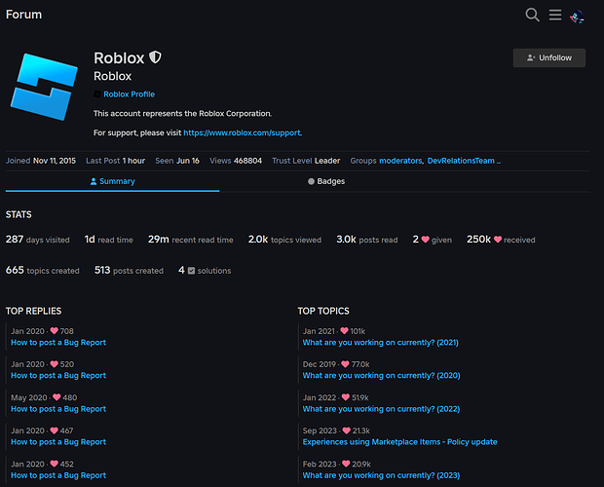604x487 pixels.
Task: Click the heart icon next to received
Action: (498, 240)
